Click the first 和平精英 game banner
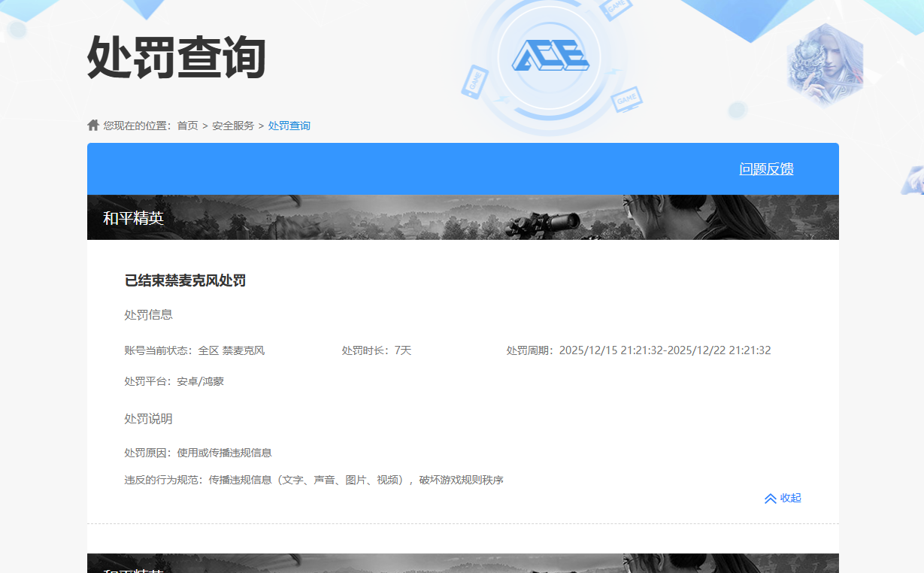This screenshot has height=573, width=924. coord(463,217)
